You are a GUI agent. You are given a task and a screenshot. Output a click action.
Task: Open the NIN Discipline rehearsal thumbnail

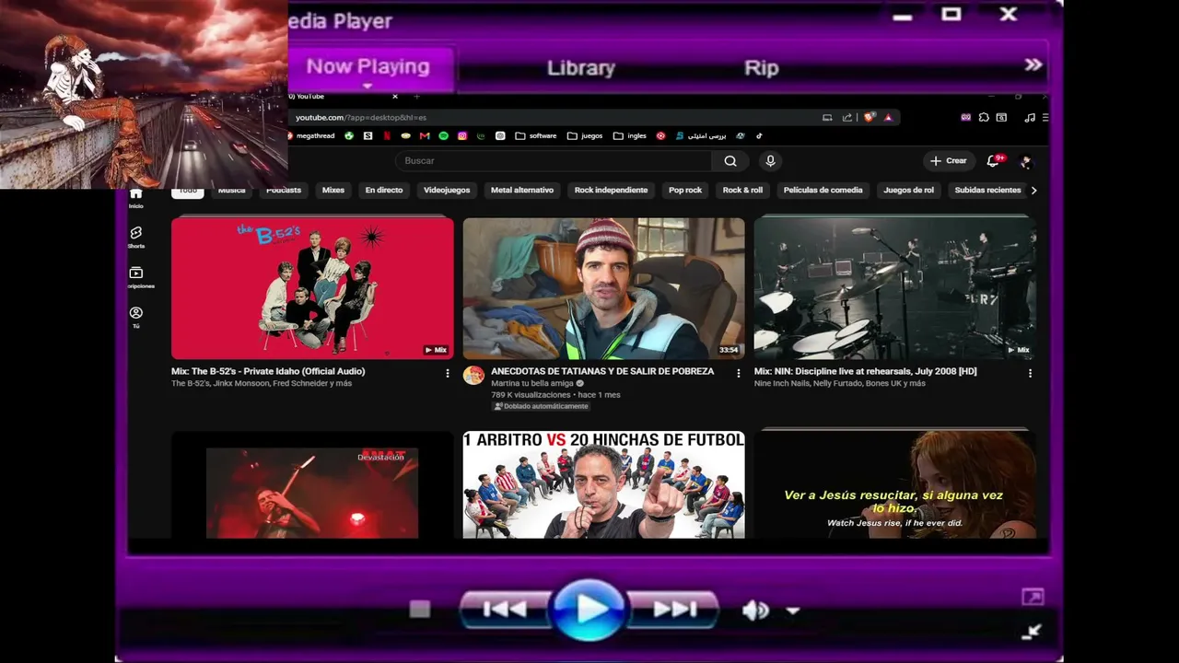[894, 288]
